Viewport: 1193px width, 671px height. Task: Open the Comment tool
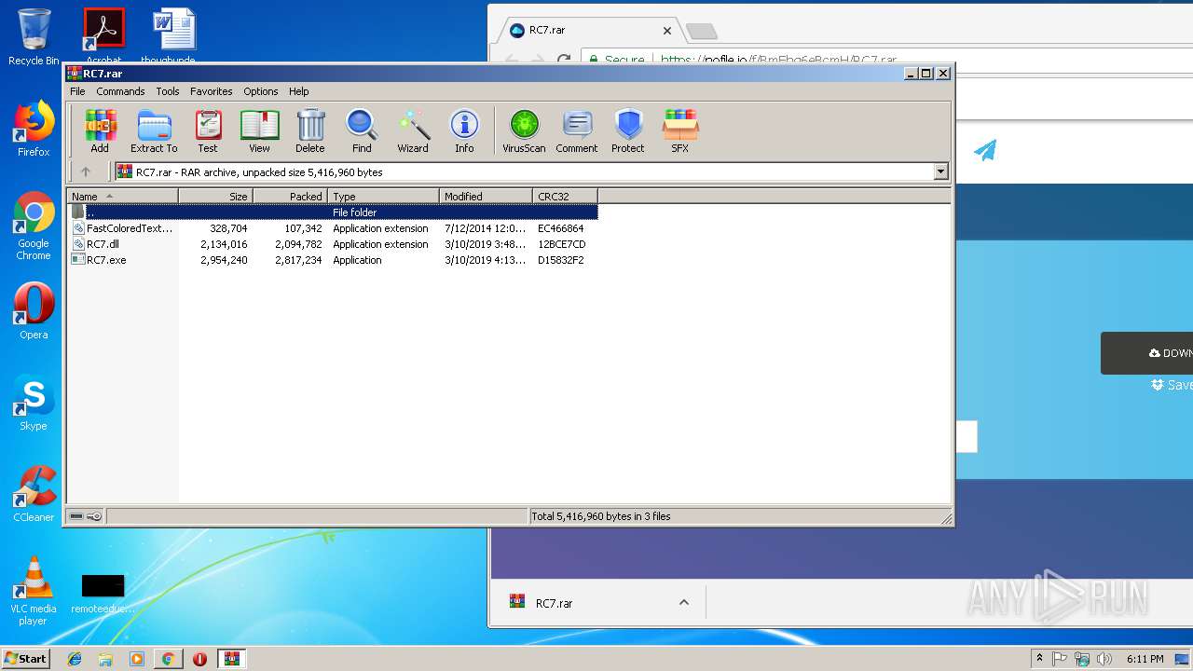click(x=577, y=130)
